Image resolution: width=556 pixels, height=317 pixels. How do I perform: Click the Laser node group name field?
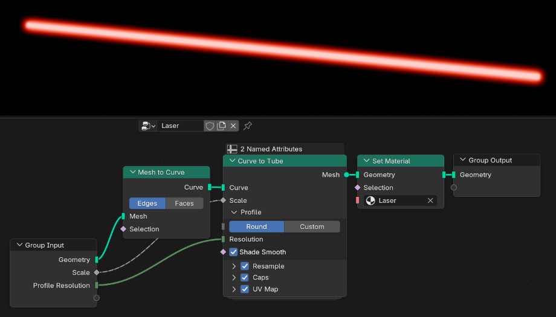pyautogui.click(x=180, y=126)
